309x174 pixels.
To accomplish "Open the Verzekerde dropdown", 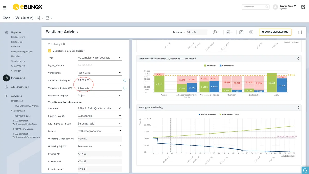I will (x=99, y=73).
